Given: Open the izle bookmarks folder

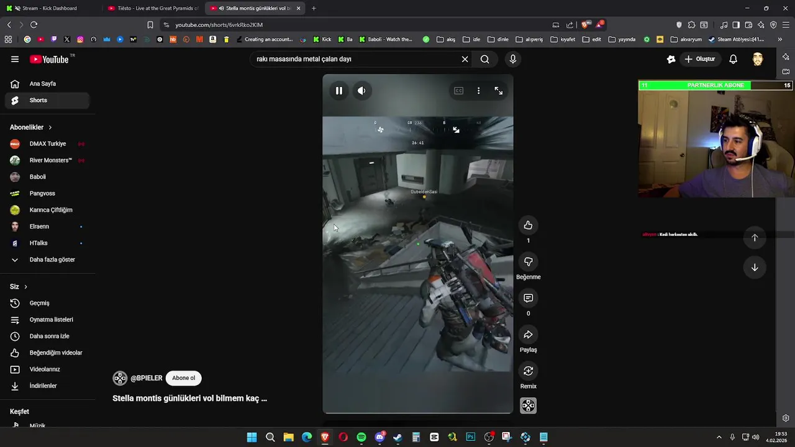Looking at the screenshot, I should point(471,39).
